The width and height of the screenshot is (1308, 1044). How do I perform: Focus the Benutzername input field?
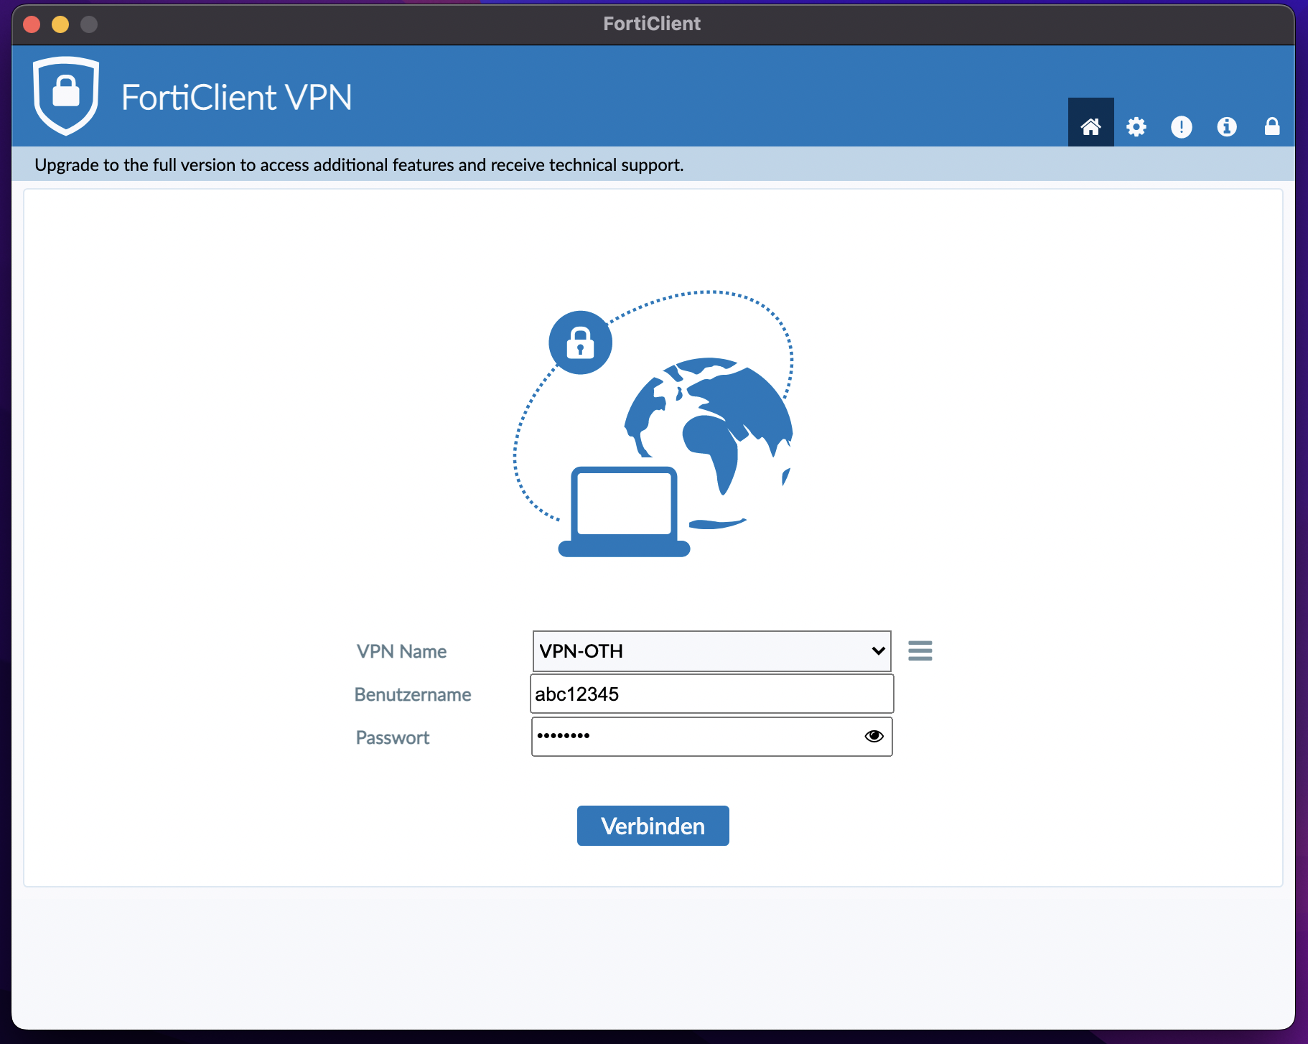coord(712,694)
